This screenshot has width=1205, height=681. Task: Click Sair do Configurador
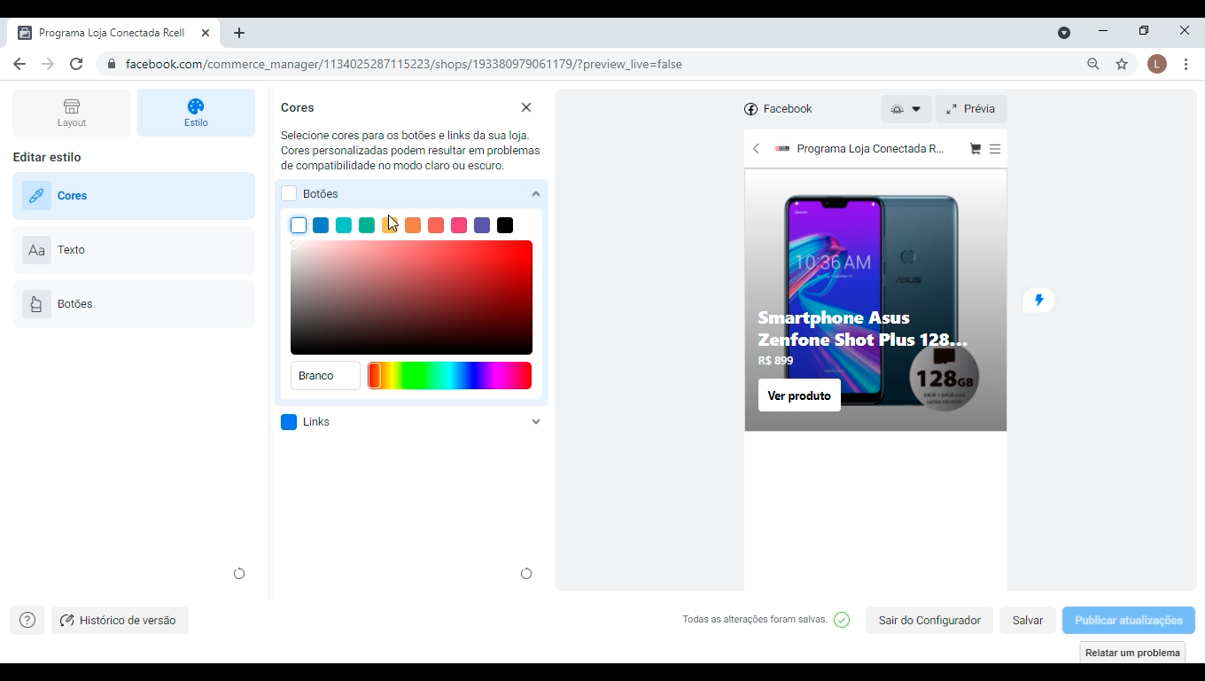[x=929, y=621]
